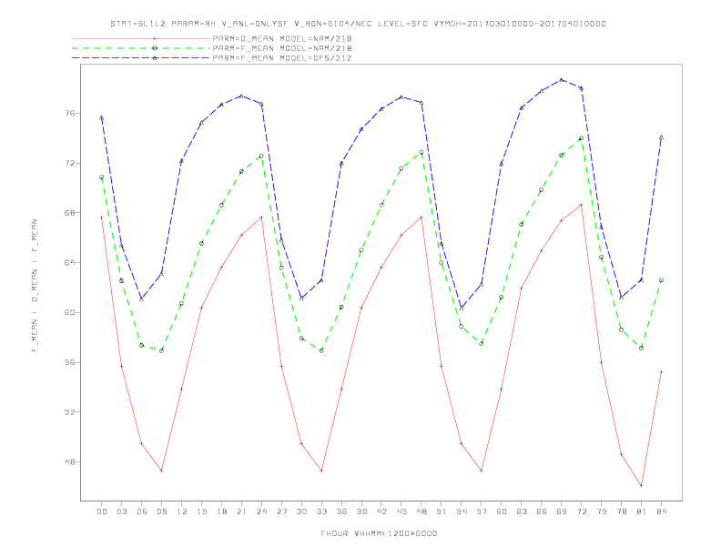Click x-axis tick label 06
Screen dimensions: 721x557
142,511
